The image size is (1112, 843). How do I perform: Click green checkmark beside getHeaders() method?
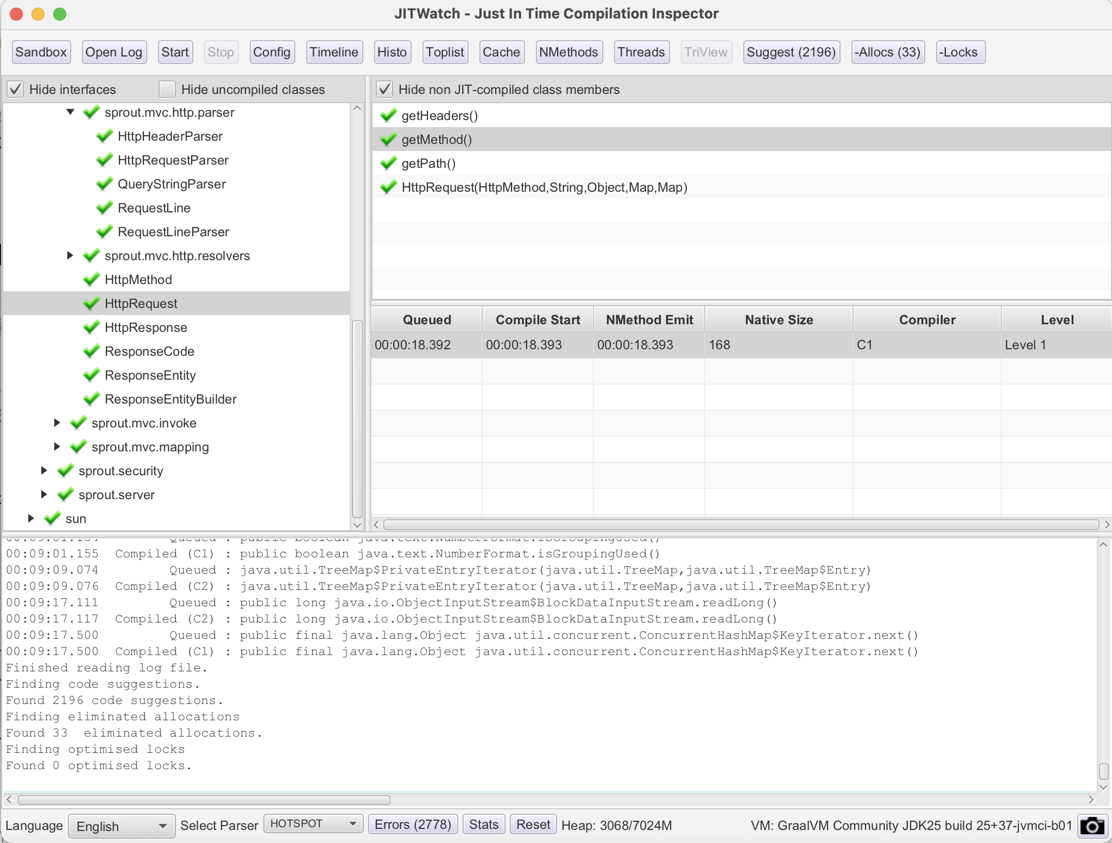[388, 115]
